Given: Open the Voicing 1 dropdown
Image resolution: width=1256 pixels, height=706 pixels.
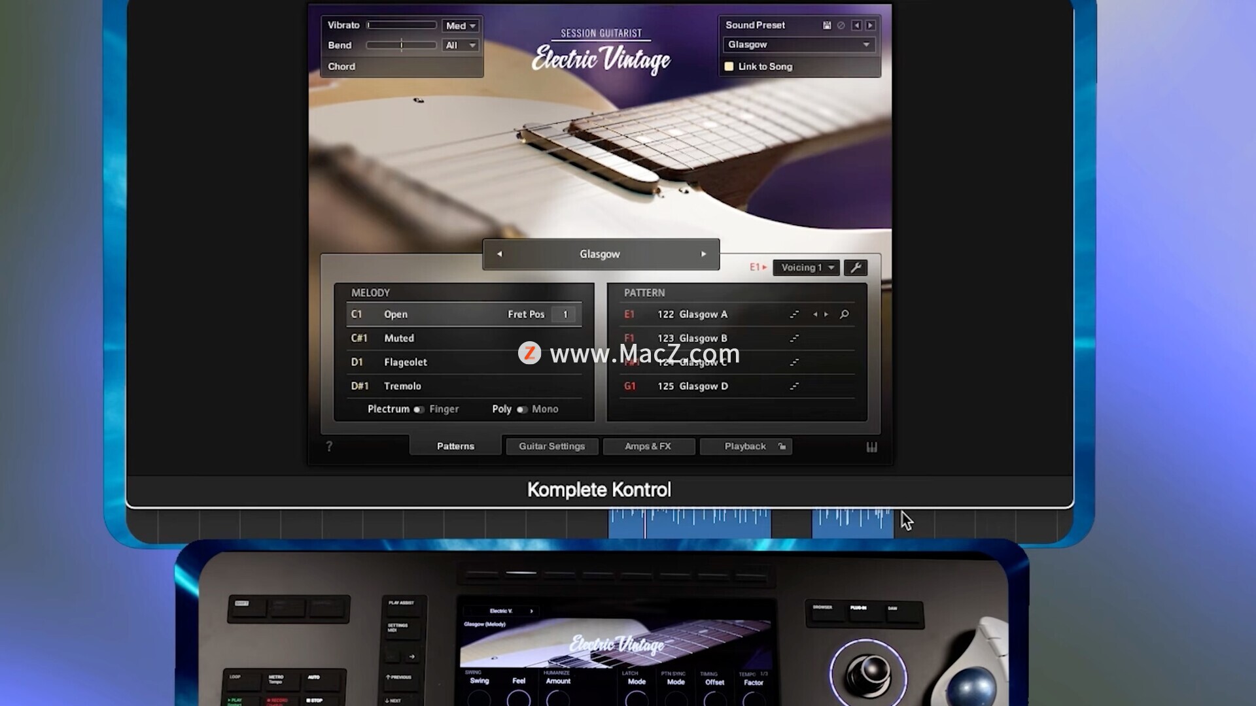Looking at the screenshot, I should 806,267.
